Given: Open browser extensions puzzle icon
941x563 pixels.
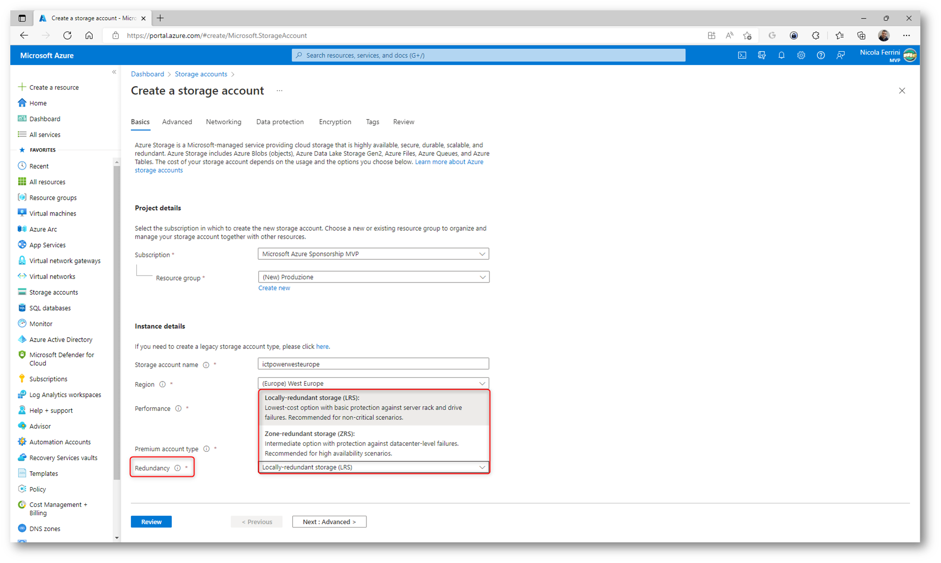Looking at the screenshot, I should point(816,35).
